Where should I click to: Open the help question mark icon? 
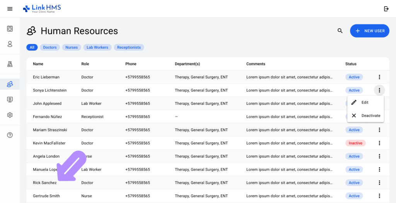(10, 135)
